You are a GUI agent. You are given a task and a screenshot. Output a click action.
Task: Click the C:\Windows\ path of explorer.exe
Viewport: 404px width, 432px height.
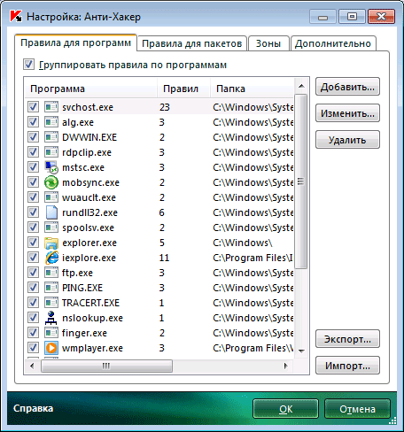coord(243,243)
